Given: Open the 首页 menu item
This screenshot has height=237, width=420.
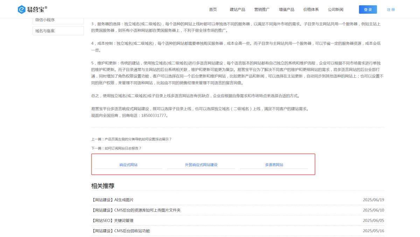Looking at the screenshot, I should pos(213,9).
